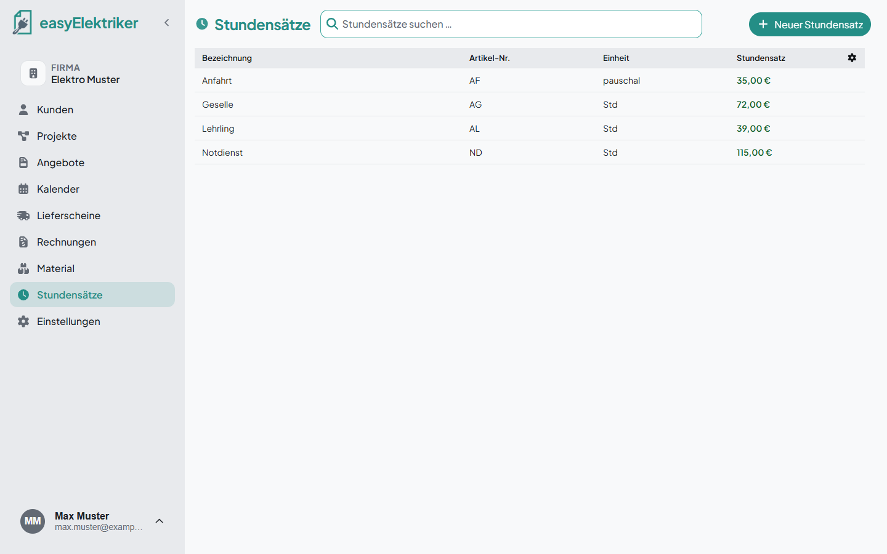Click the Artikel-Nr. column header
Viewport: 887px width, 554px height.
[490, 58]
